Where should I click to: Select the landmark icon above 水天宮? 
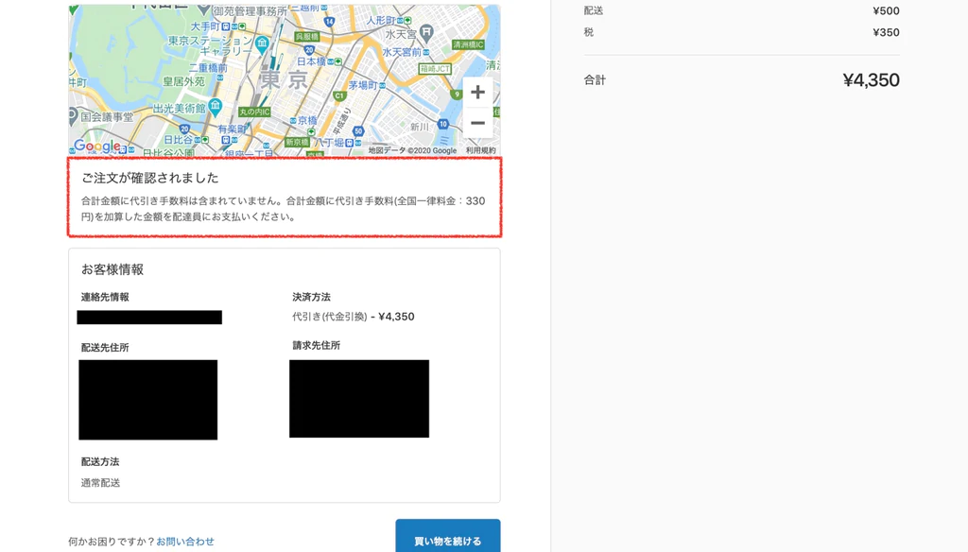pyautogui.click(x=427, y=31)
